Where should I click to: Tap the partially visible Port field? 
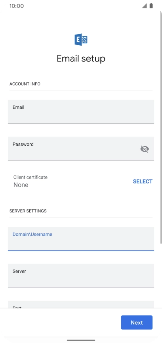pos(81,304)
